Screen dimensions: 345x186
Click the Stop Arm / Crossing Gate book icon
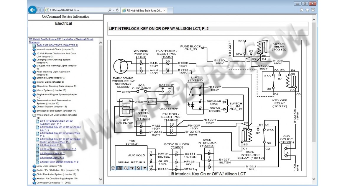[x=34, y=87]
